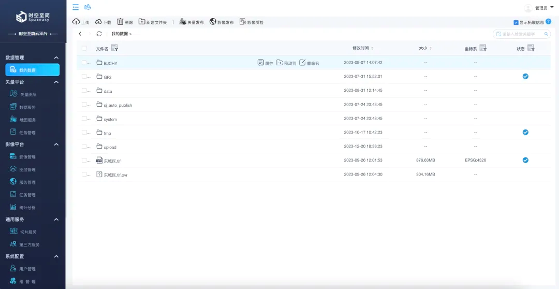Open the GF2 folder
Image resolution: width=559 pixels, height=289 pixels.
click(108, 77)
